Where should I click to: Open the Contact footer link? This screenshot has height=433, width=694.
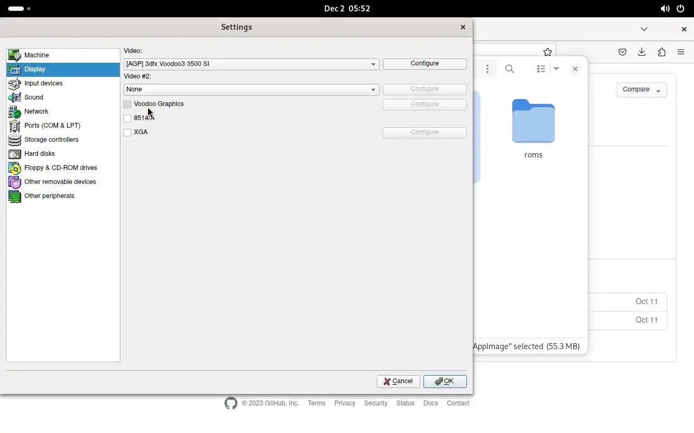[458, 403]
